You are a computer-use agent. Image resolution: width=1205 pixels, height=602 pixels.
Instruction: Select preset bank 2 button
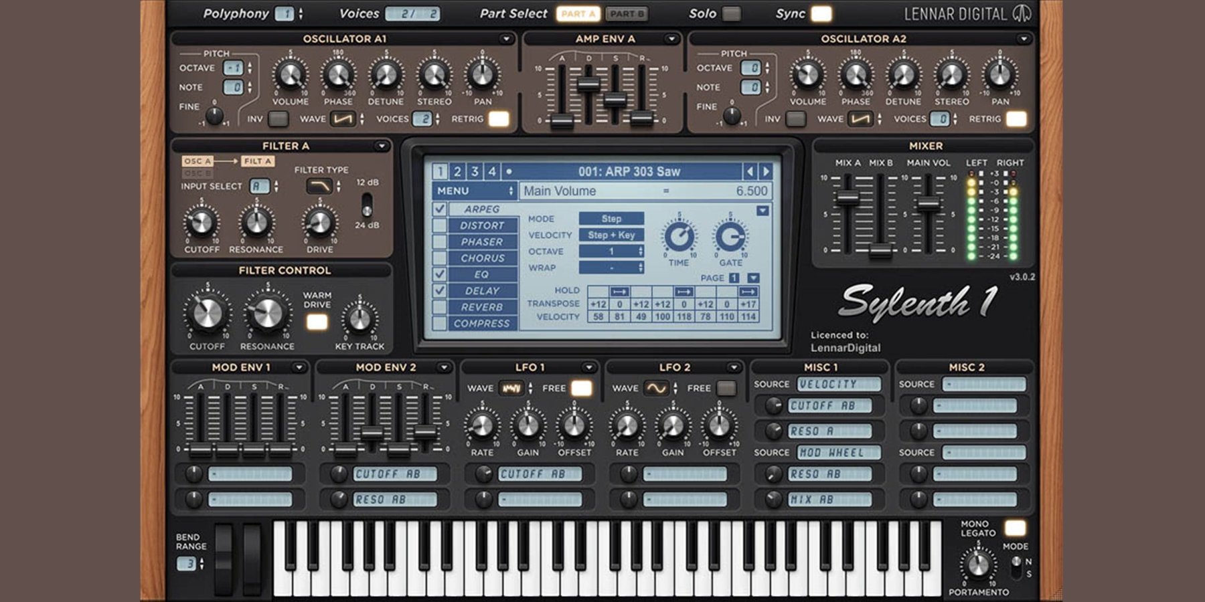(457, 172)
